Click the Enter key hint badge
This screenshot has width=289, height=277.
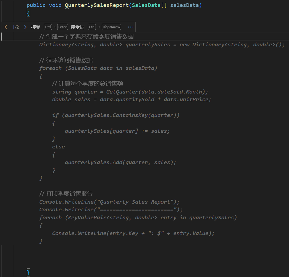(x=62, y=27)
